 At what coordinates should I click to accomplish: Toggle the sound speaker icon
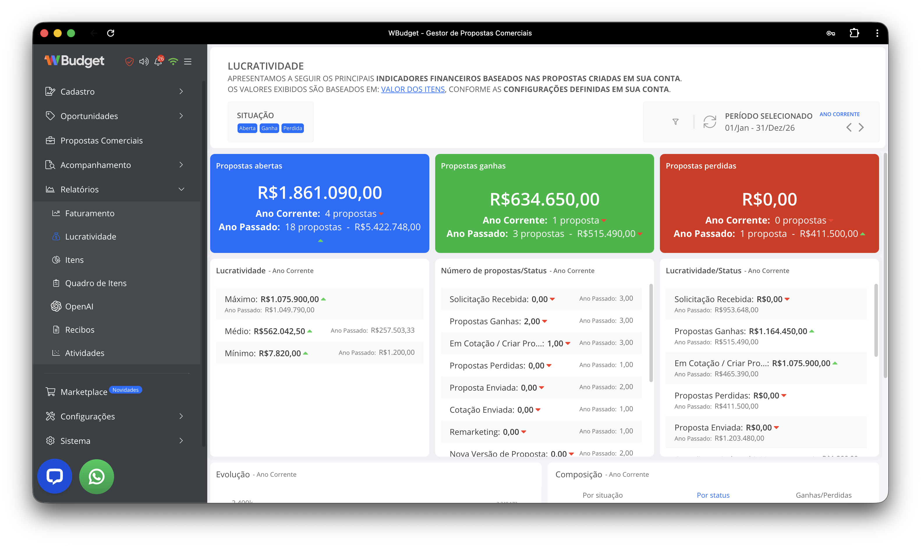tap(144, 61)
